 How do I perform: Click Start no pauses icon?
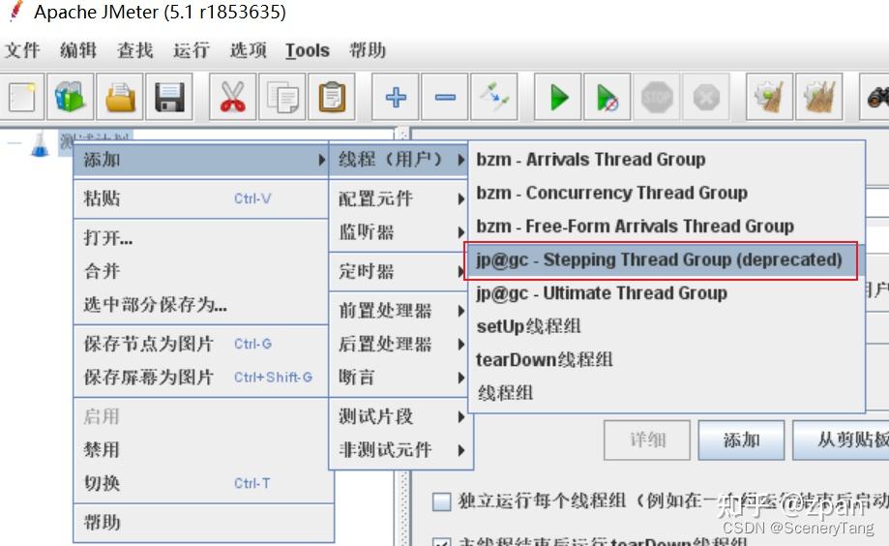click(607, 97)
